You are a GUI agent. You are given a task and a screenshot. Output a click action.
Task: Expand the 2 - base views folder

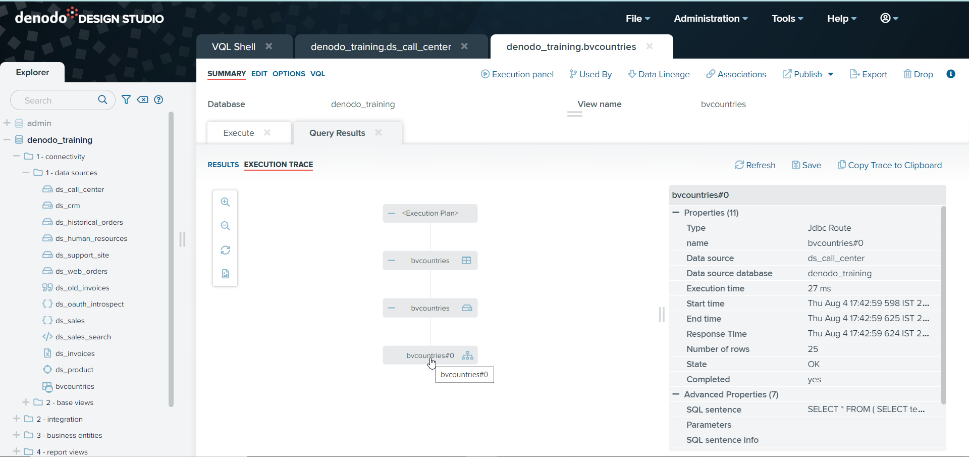(x=26, y=402)
